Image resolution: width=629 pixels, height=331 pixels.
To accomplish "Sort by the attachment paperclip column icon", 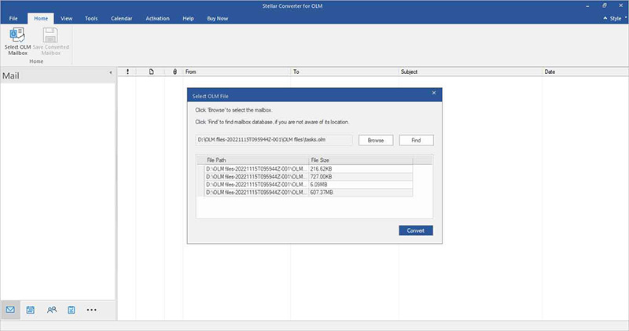I will point(175,72).
